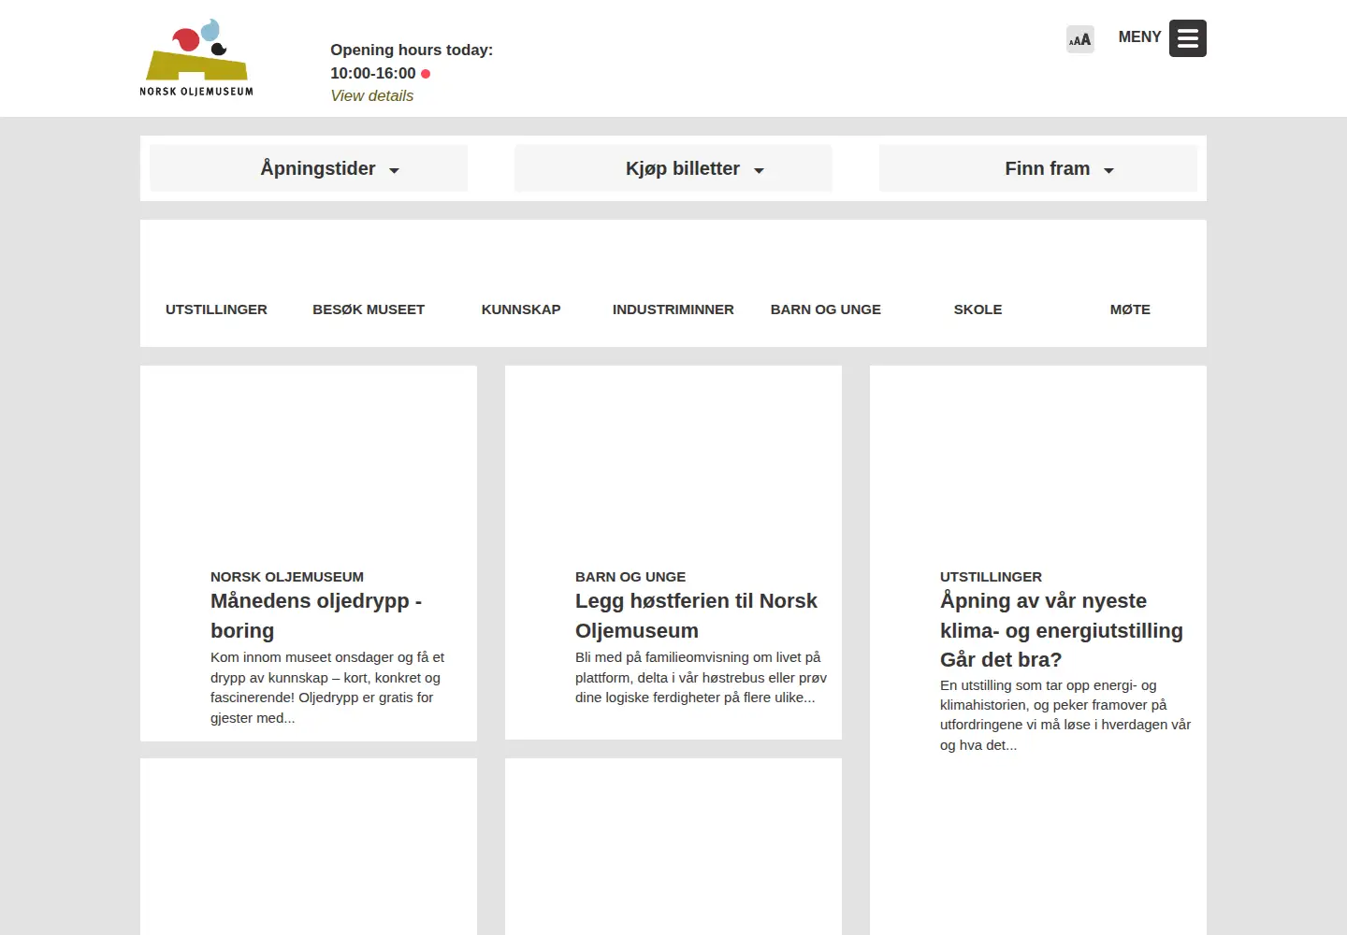Open BESØK MUSEET menu item
This screenshot has height=935, width=1347.
tap(369, 309)
